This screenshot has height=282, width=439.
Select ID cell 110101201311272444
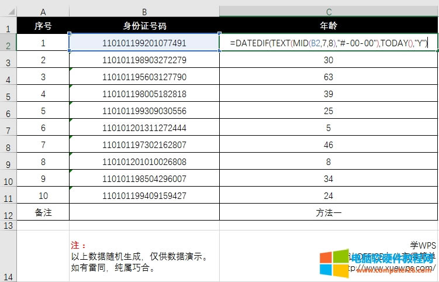(144, 128)
